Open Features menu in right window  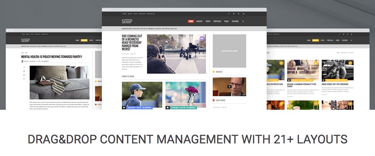coord(345,40)
